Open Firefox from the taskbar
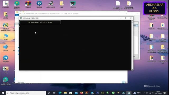Viewport: 169px width, 95px height. [x=82, y=93]
